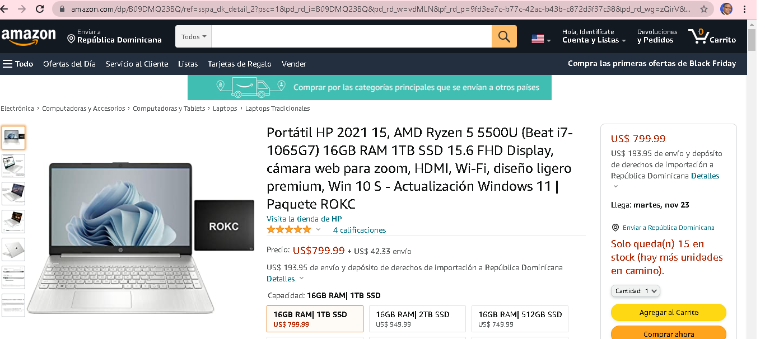Screen dimensions: 765x339
Task: Open Devoluciones y Pedidos
Action: click(657, 36)
